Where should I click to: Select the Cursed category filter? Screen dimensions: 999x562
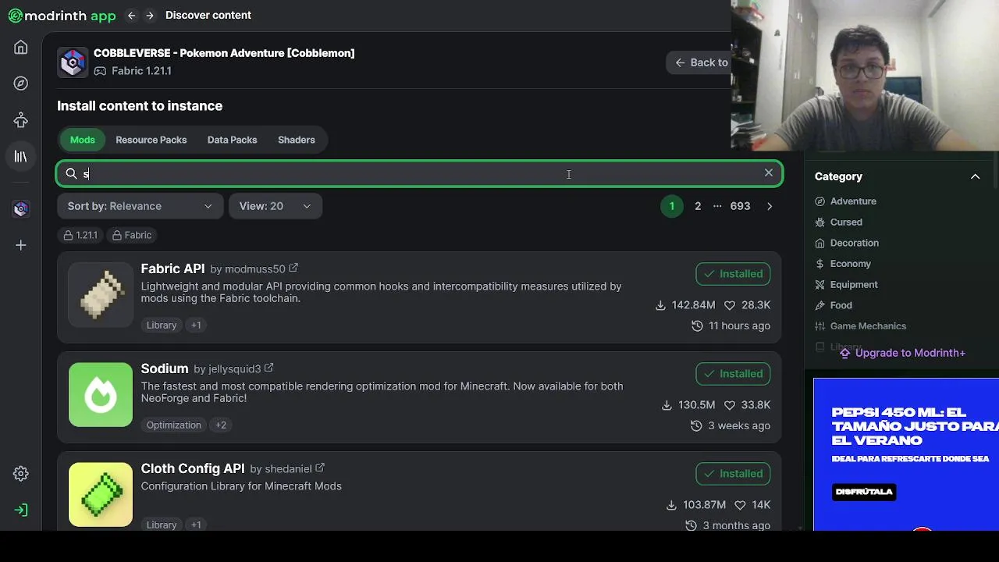(x=838, y=222)
